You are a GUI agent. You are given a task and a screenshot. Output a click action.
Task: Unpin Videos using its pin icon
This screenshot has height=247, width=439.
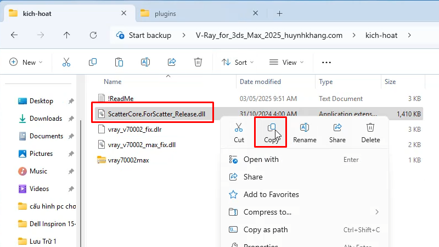point(71,189)
